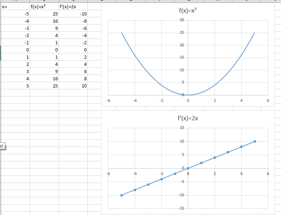Click the horizontal axis label 6 in top chart
This screenshot has width=281, height=215.
pos(268,100)
